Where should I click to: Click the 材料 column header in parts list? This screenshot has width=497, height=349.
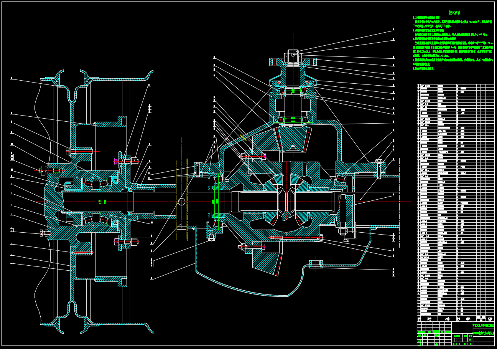click(468, 319)
